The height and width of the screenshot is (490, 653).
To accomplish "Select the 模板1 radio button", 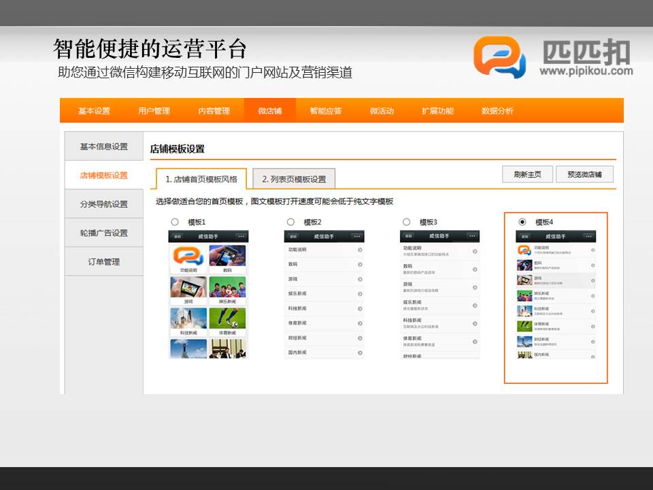I will click(x=175, y=222).
